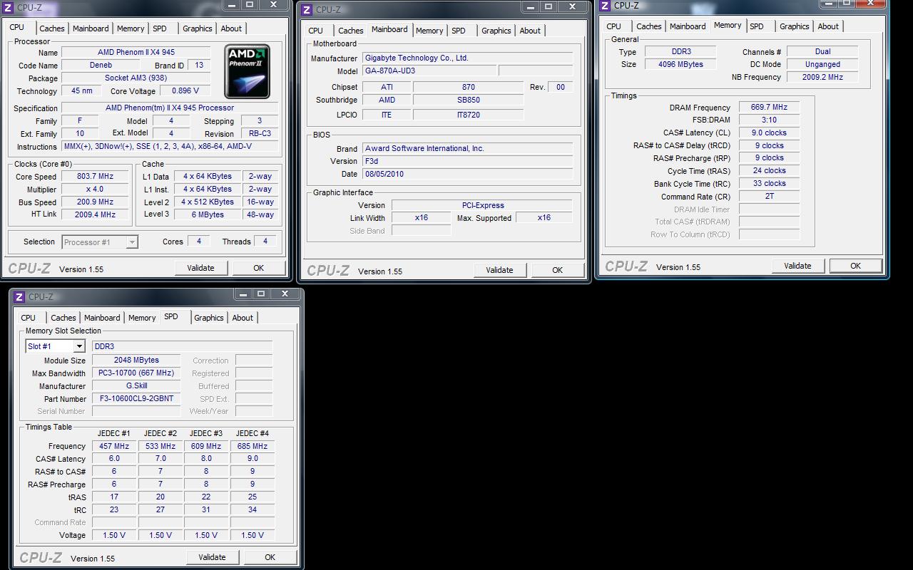Screen dimensions: 913x570
Task: Open Memory tab in the CPU window
Action: pyautogui.click(x=131, y=28)
